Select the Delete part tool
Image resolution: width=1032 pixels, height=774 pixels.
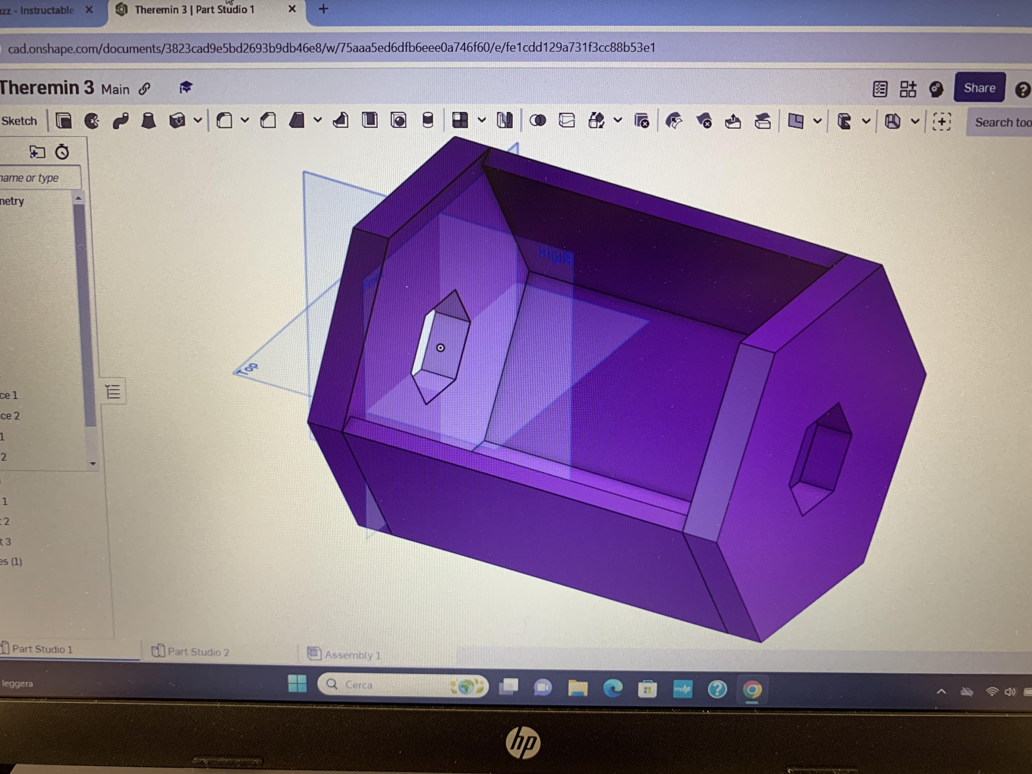pos(641,121)
